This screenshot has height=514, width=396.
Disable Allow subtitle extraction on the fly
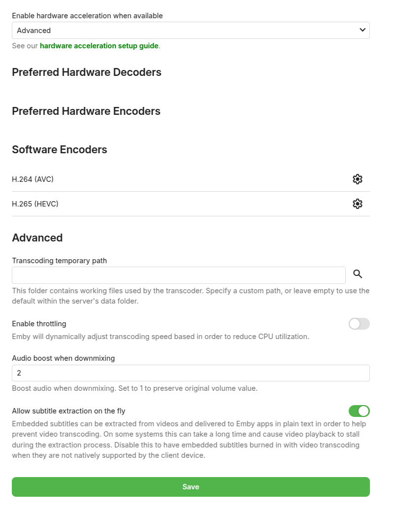coord(359,411)
